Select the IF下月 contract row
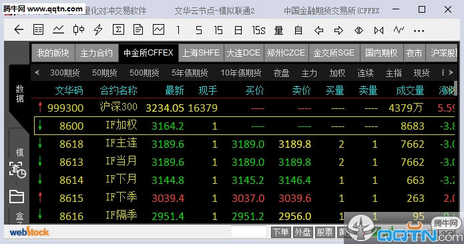464x244 pixels. 244,180
